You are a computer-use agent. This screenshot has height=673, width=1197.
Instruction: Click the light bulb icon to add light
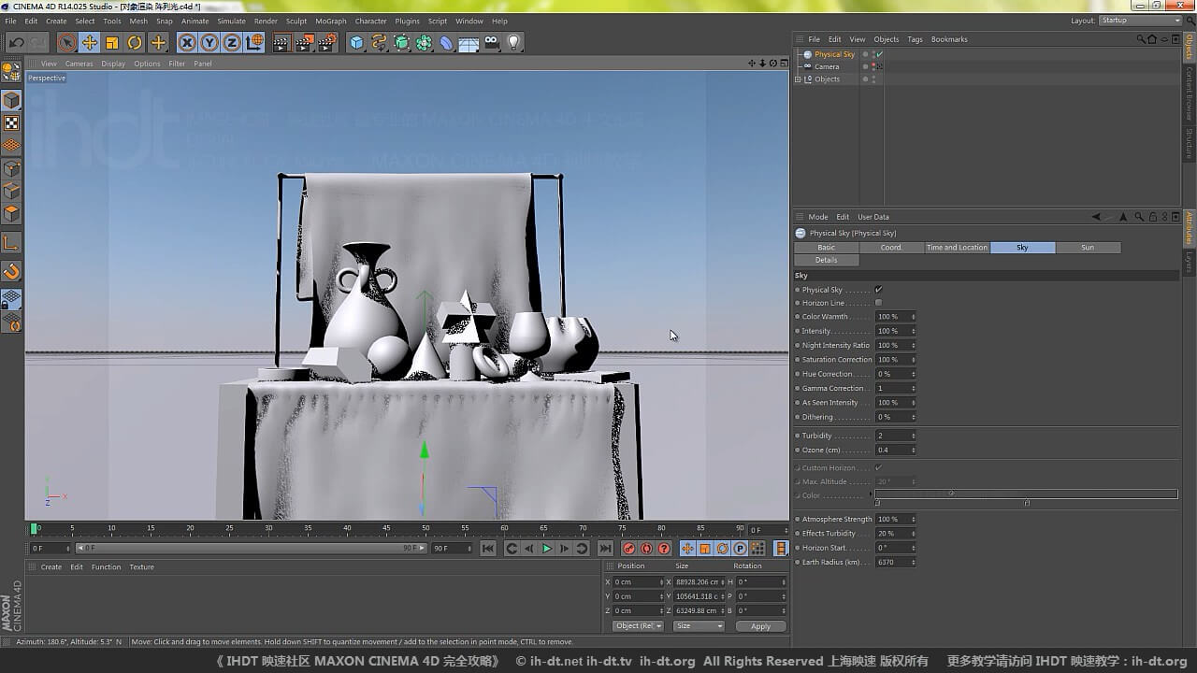click(x=513, y=42)
